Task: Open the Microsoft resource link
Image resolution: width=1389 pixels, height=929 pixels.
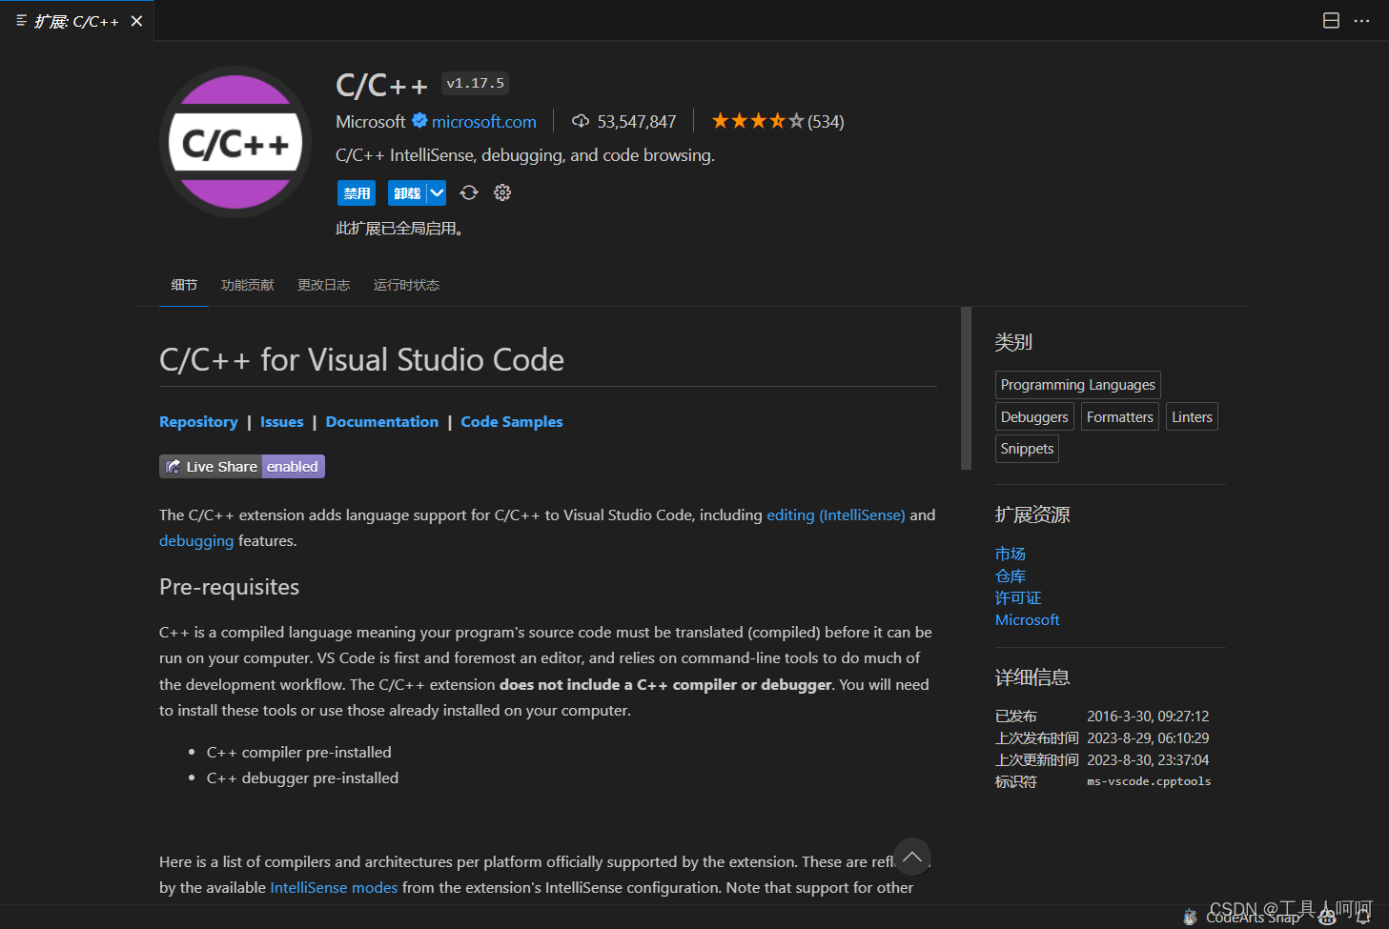Action: 1028,619
